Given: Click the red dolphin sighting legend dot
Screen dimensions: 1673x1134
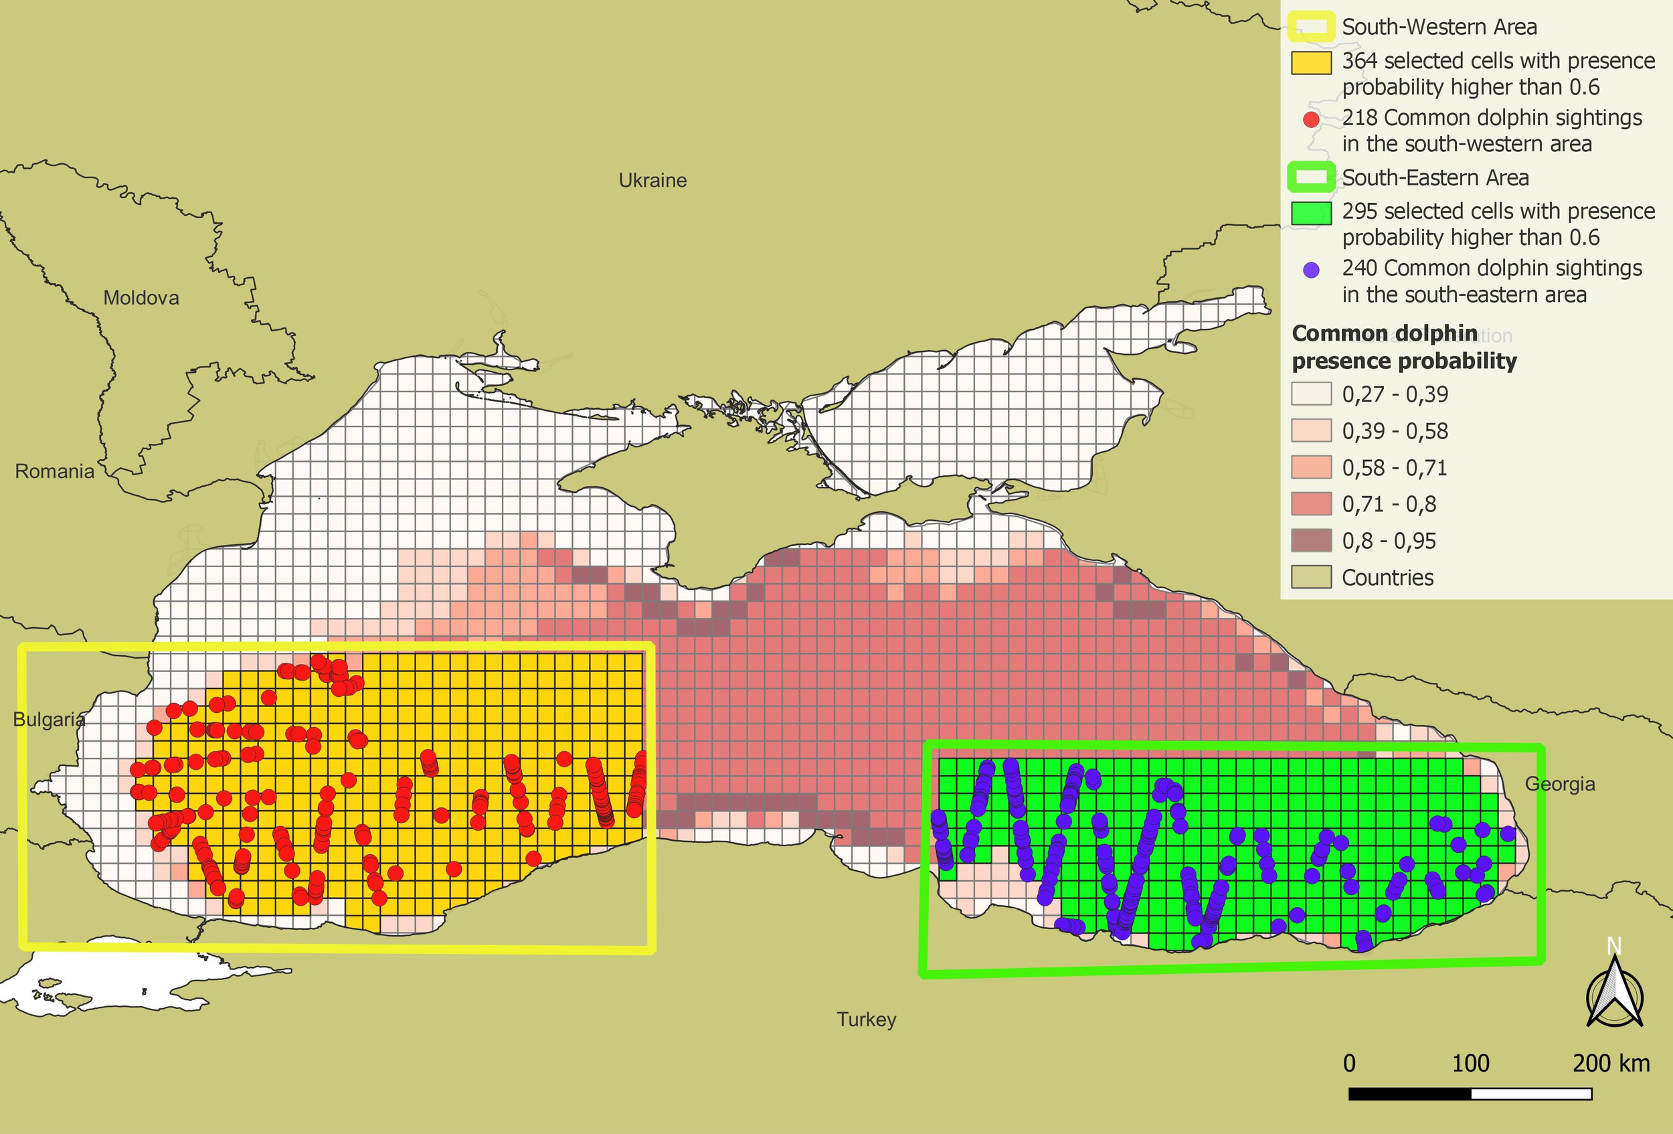Looking at the screenshot, I should [x=1311, y=120].
